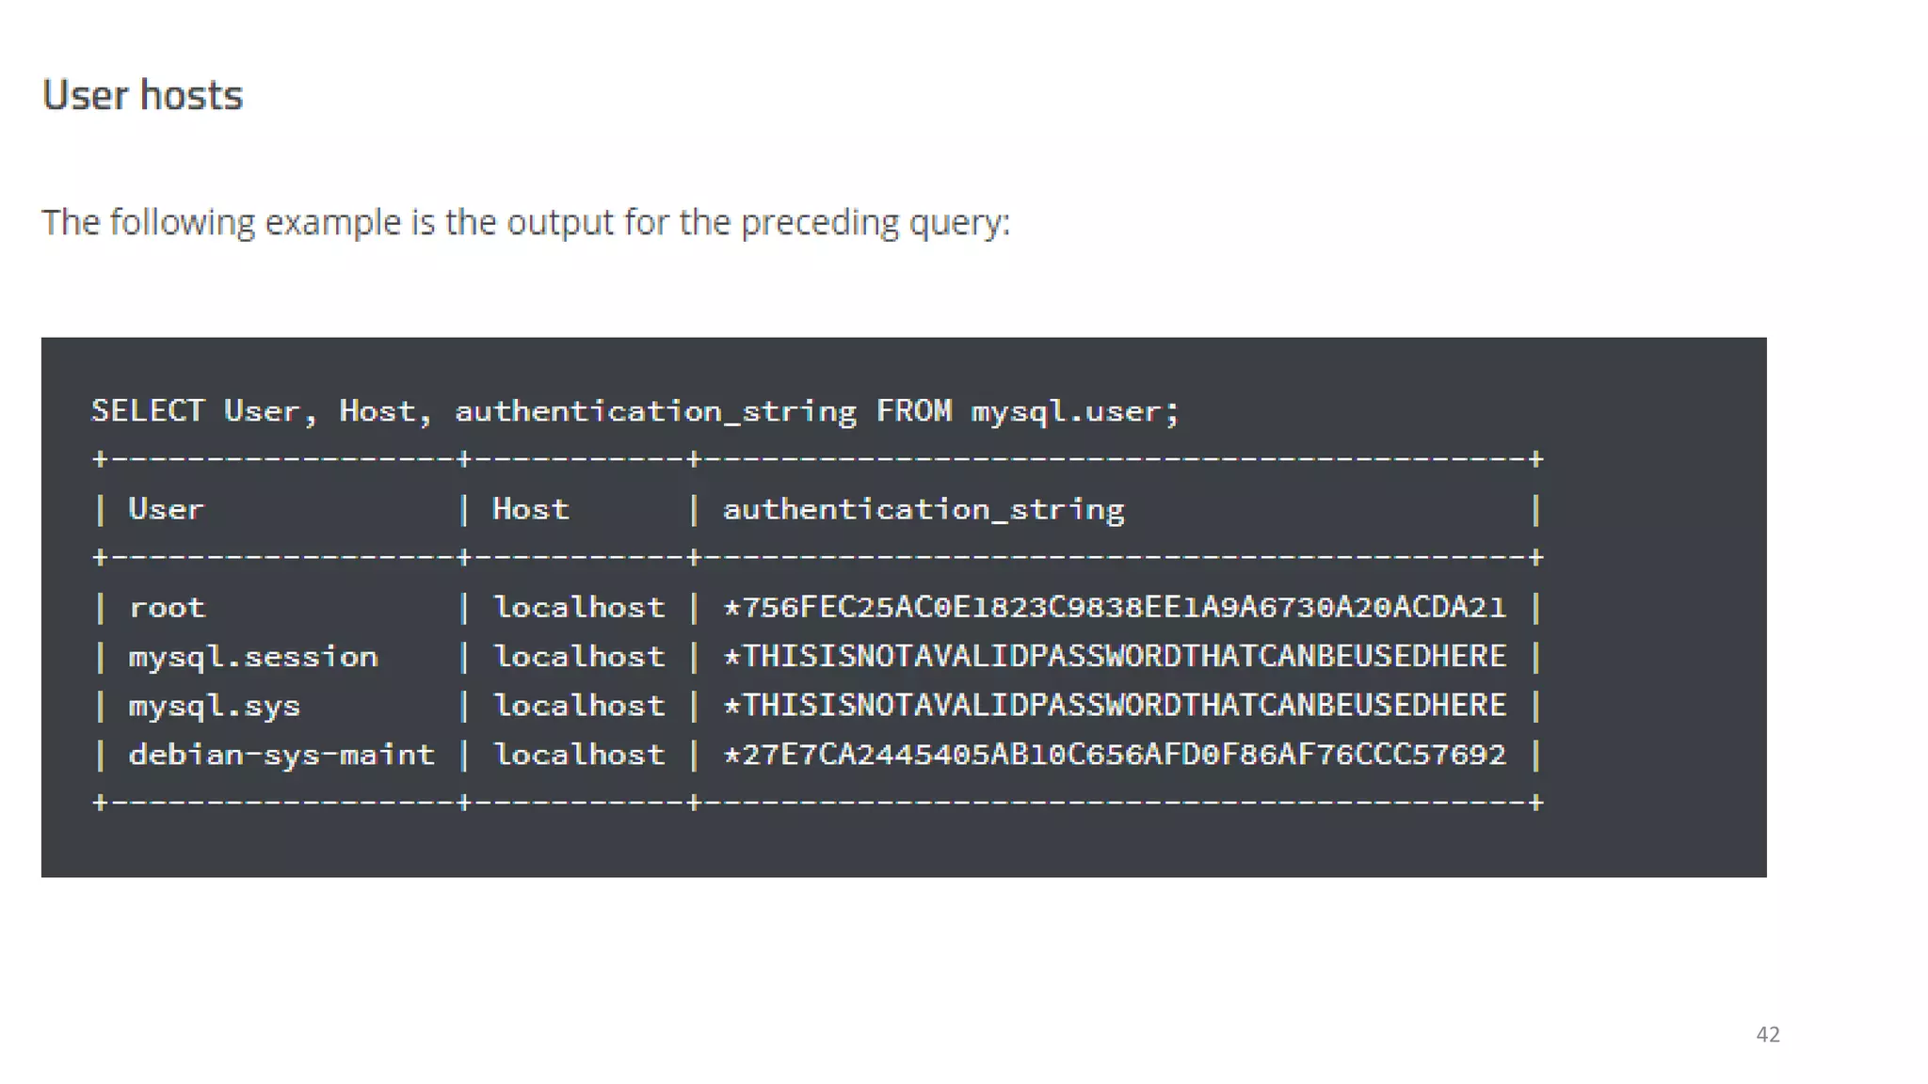Click the 'mysql.session' user entry

[252, 656]
